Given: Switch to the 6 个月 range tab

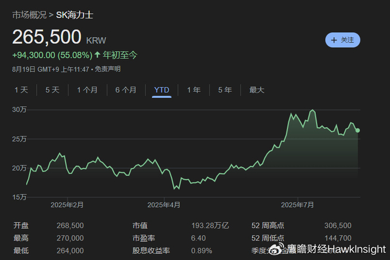Looking at the screenshot, I should (x=126, y=90).
